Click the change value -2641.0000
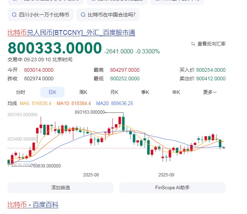 [x=119, y=52]
